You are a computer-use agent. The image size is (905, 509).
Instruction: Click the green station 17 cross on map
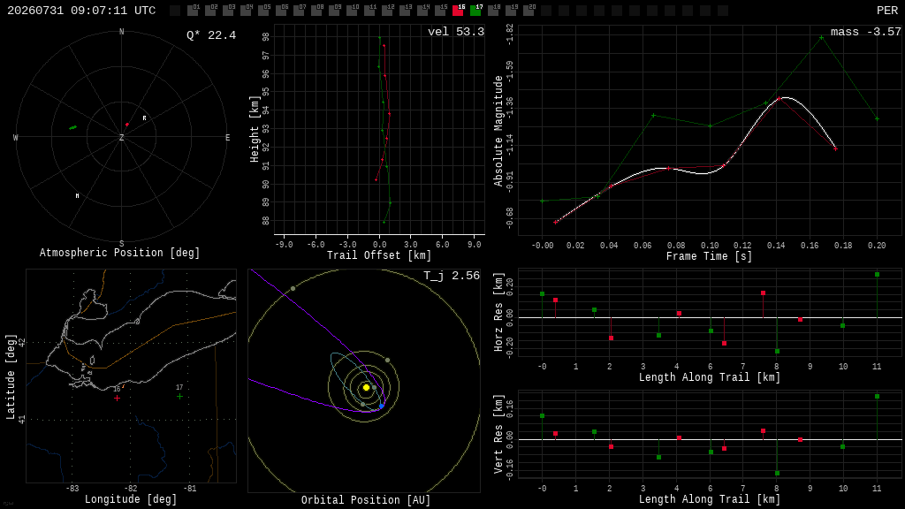point(179,397)
